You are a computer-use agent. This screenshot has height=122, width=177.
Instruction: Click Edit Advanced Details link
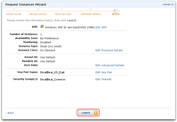(110, 65)
